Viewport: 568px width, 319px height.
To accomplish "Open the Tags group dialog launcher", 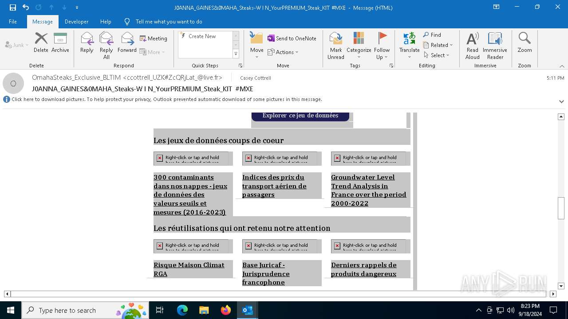I will pyautogui.click(x=391, y=66).
